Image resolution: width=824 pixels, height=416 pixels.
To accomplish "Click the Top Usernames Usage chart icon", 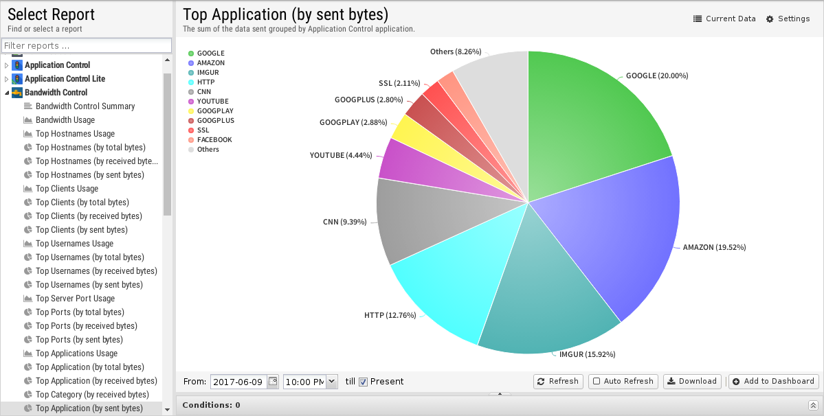I will tap(28, 244).
